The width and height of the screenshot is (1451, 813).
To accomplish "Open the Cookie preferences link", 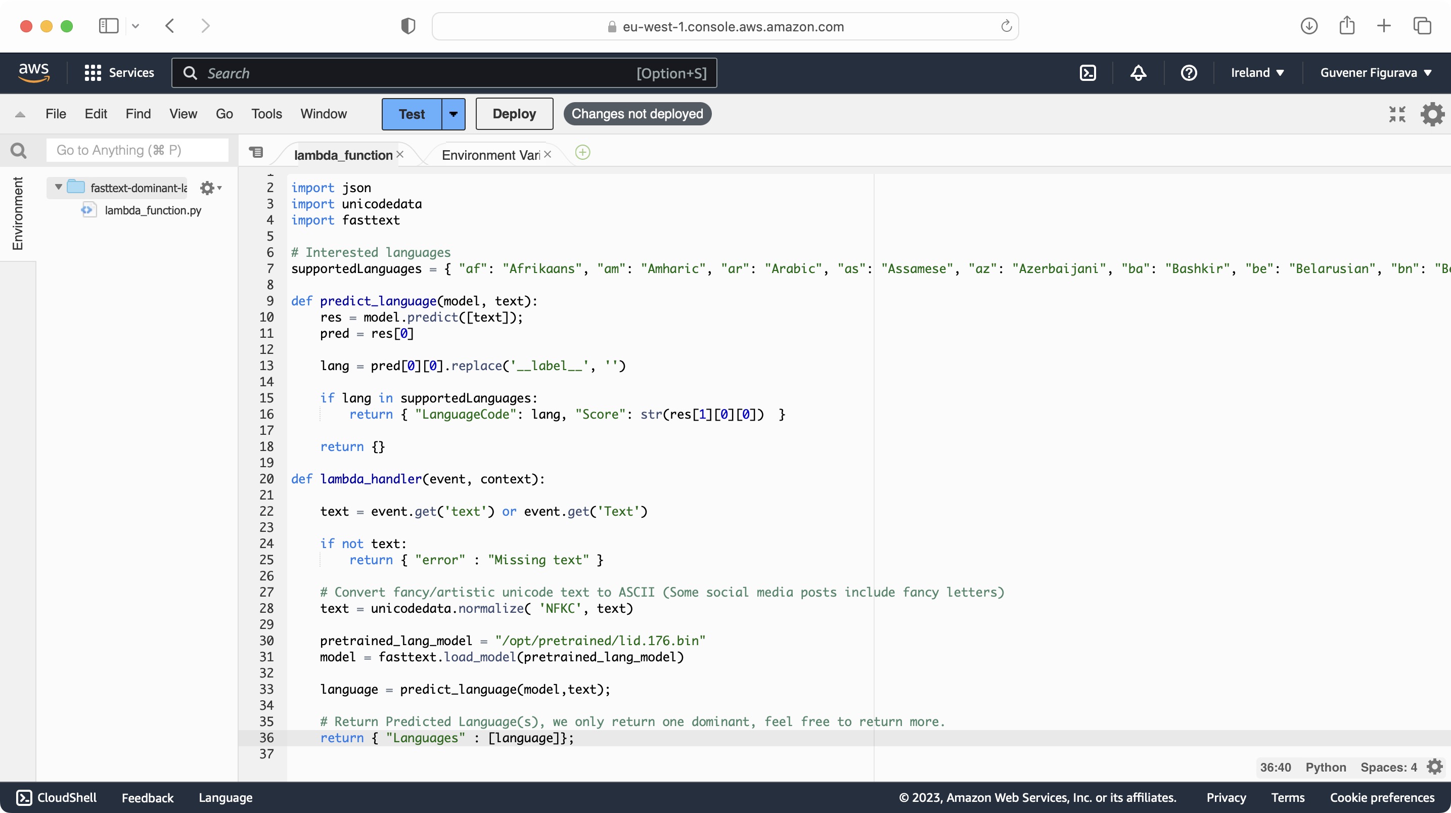I will pos(1382,797).
